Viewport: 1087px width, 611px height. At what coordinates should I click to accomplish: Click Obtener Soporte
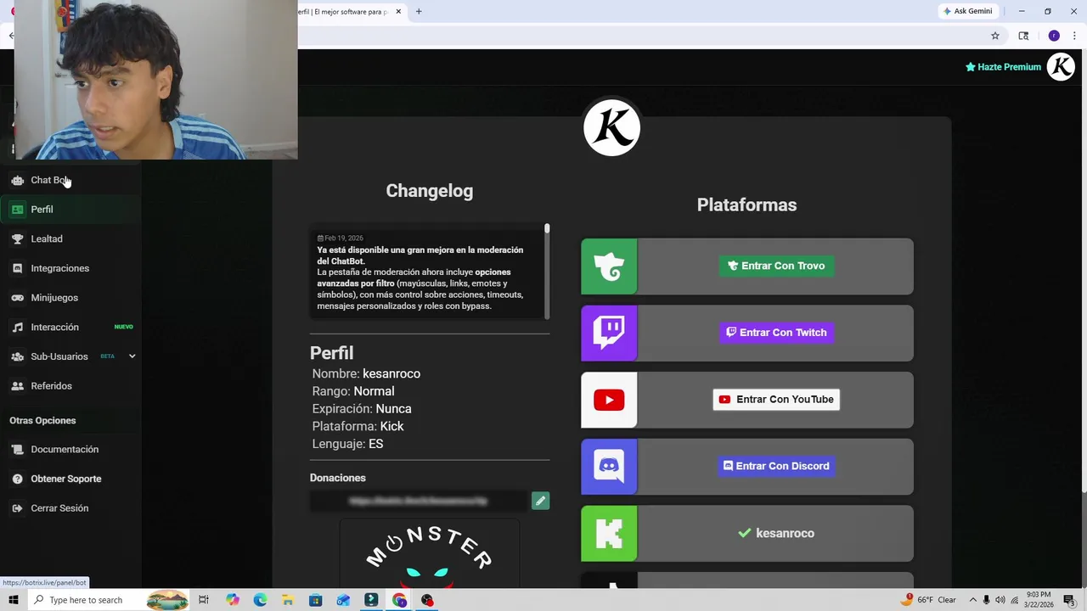[x=70, y=479]
